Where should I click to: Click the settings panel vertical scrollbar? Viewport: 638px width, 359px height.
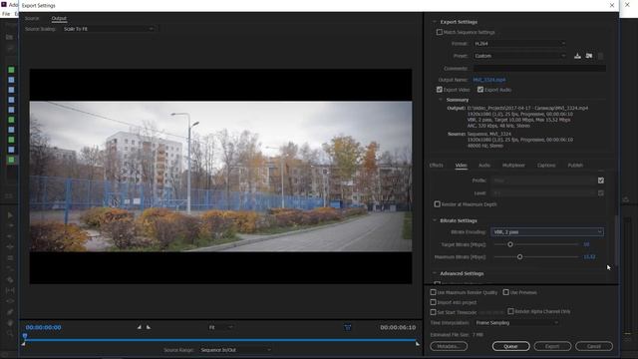tap(616, 240)
